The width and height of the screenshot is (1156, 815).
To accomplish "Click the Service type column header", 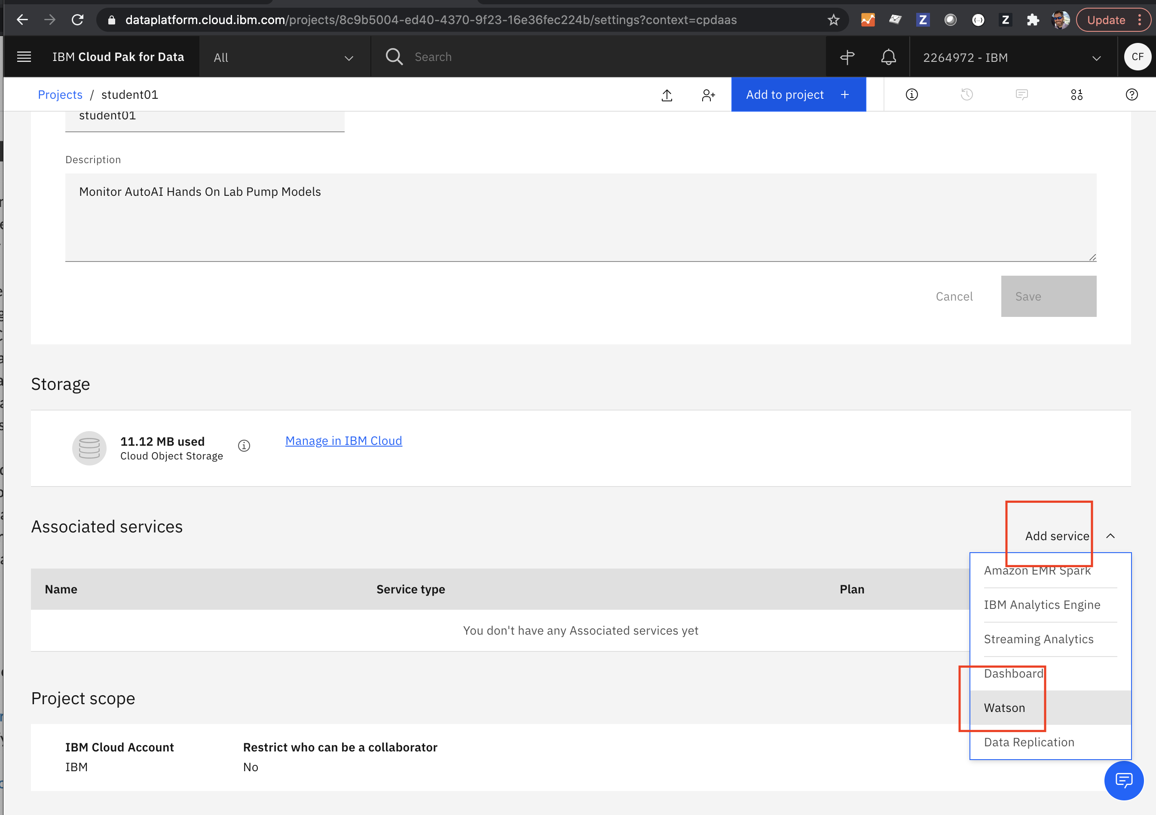I will pos(410,589).
